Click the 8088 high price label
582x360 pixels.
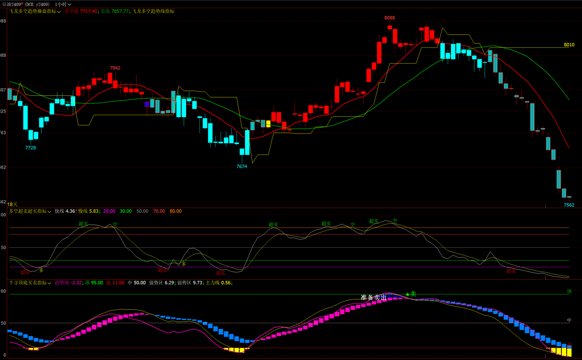pyautogui.click(x=390, y=18)
